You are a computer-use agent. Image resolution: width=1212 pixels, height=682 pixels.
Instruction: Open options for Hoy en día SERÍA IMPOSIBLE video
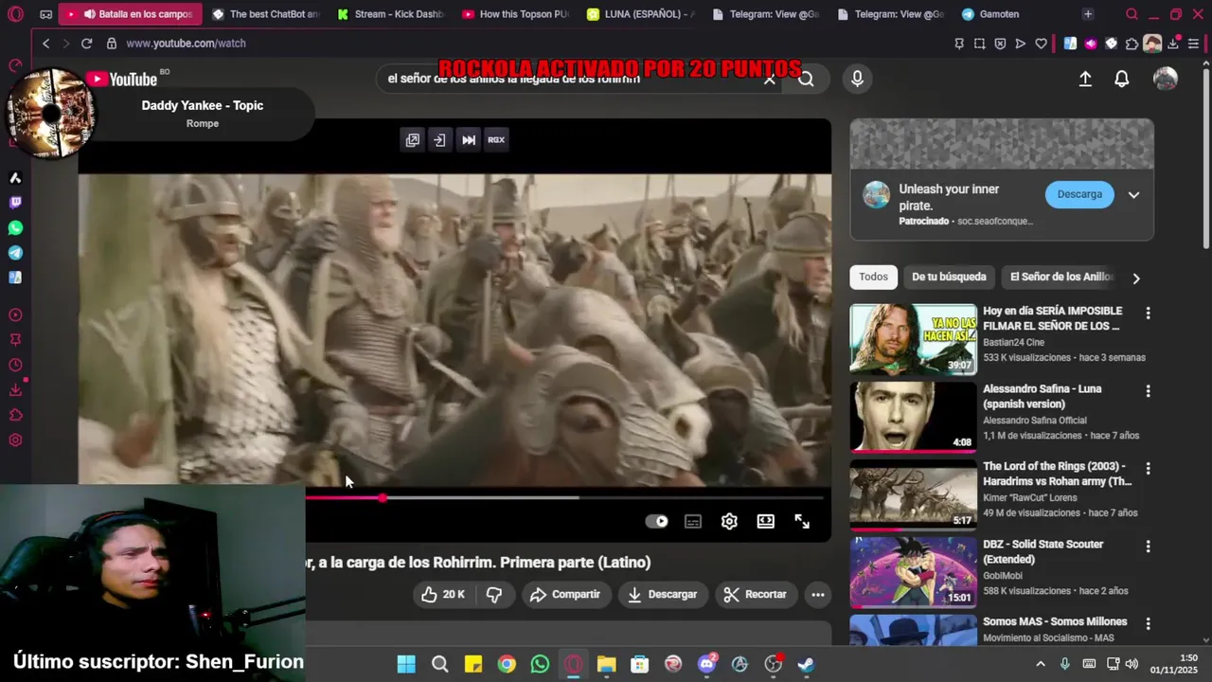(x=1148, y=313)
